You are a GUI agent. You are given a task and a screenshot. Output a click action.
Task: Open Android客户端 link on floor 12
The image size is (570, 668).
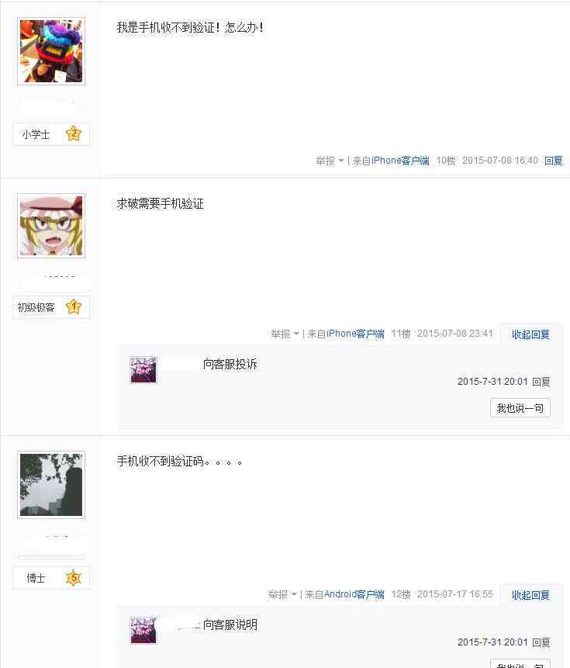354,594
